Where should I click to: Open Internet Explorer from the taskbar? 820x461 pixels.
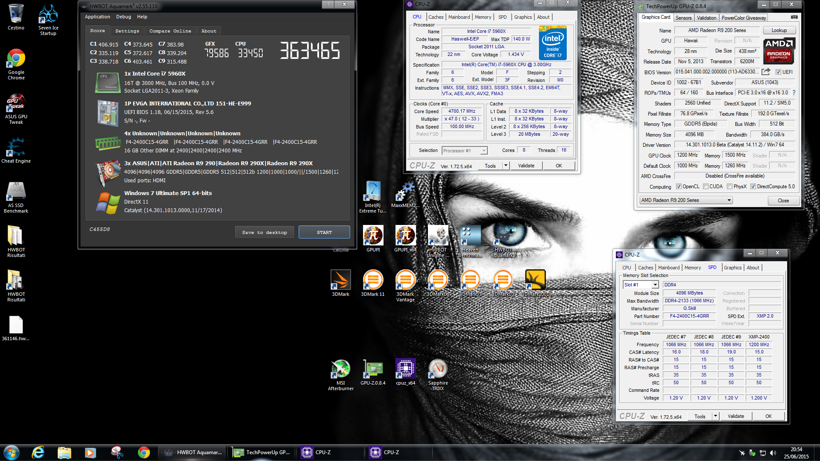pyautogui.click(x=38, y=452)
